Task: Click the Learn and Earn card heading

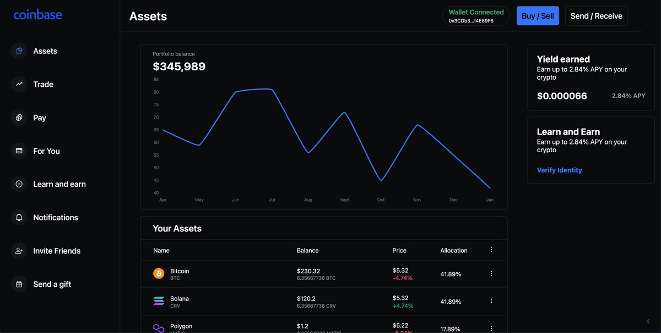Action: point(568,132)
